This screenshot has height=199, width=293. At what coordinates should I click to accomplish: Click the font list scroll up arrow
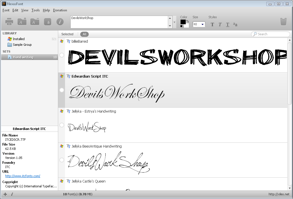pyautogui.click(x=290, y=40)
